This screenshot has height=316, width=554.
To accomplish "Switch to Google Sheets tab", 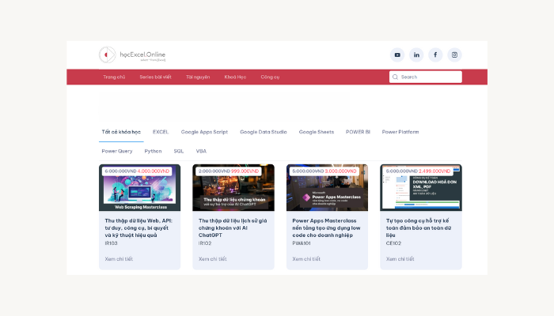I will coord(317,132).
